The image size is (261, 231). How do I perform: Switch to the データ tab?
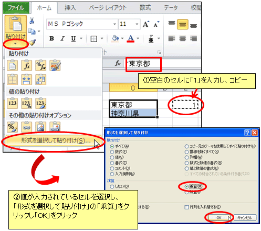[171, 8]
